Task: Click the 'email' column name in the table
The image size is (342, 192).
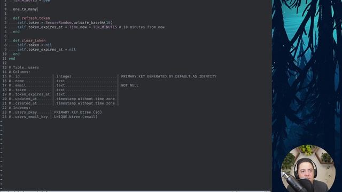Action: [x=20, y=85]
